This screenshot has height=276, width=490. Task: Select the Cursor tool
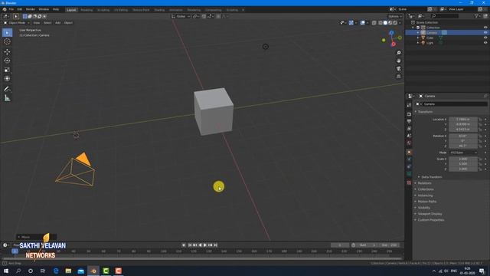click(x=7, y=41)
